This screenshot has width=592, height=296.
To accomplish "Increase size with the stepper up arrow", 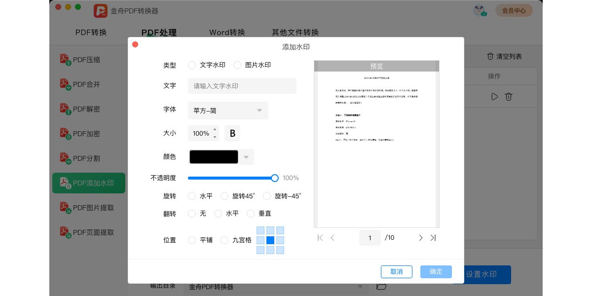I will [x=215, y=130].
